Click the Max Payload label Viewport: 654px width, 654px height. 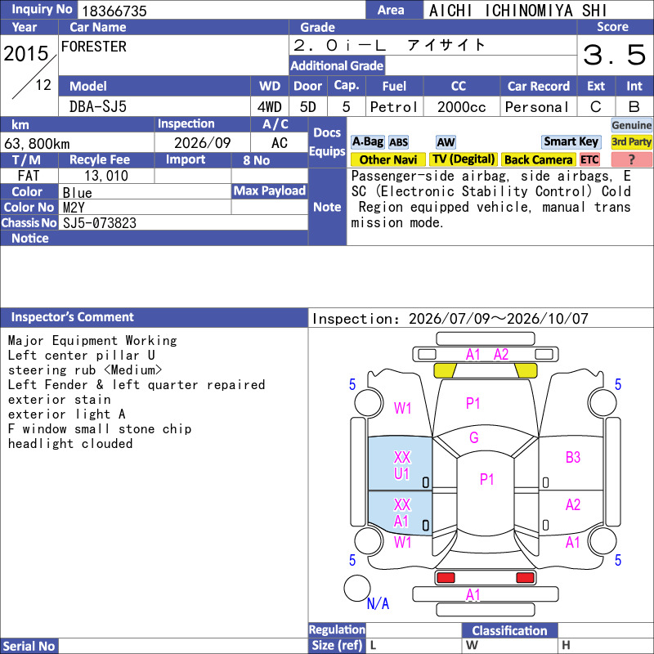pyautogui.click(x=270, y=191)
